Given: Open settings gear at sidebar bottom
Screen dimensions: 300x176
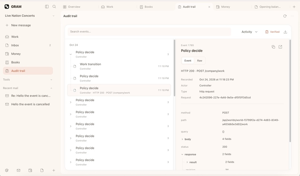Looking at the screenshot, I should [x=7, y=170].
